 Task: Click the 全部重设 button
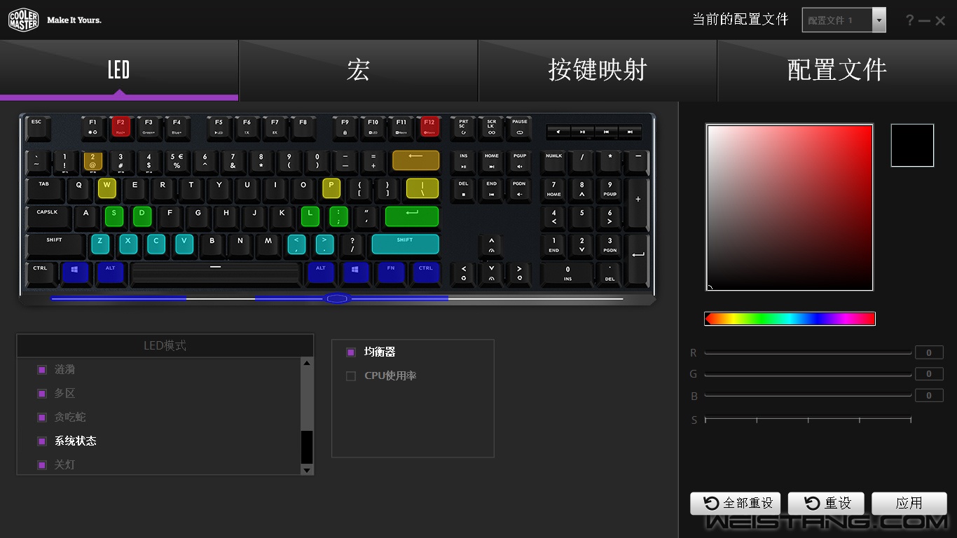735,503
